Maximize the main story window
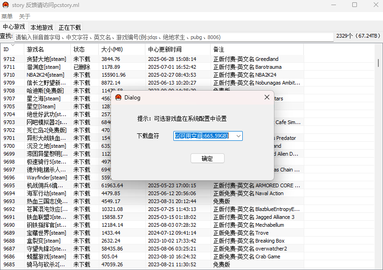Screen dimensions: 383x270 point(355,5)
